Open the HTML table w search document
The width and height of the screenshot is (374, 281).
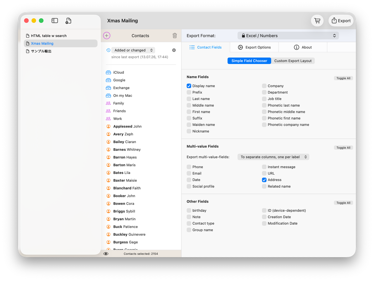[61, 36]
